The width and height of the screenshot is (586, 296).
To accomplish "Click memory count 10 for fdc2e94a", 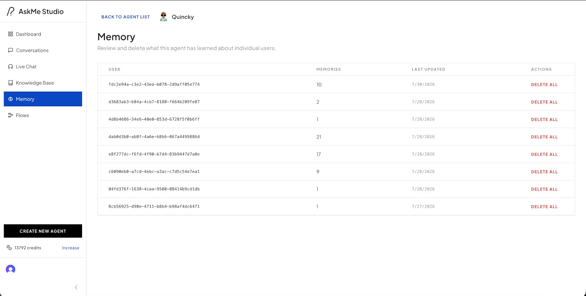I will tap(319, 85).
